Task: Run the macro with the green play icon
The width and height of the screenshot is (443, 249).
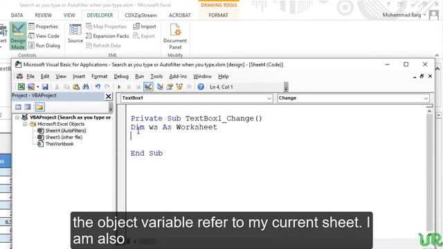Action: (119, 87)
